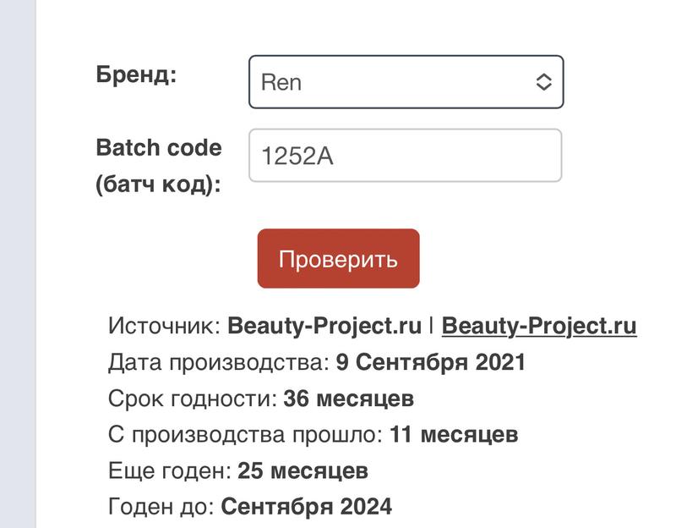Click the Еще годен: label
Image resolution: width=676 pixels, height=528 pixels.
pyautogui.click(x=170, y=470)
